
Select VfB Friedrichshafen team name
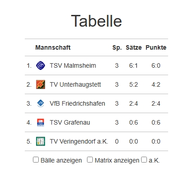[x=77, y=103]
